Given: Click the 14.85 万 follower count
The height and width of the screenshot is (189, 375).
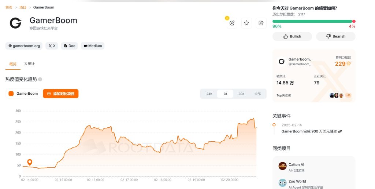Looking at the screenshot, I should [285, 83].
